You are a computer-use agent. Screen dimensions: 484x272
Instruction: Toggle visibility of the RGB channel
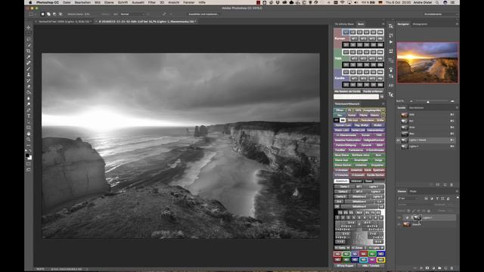[399, 115]
